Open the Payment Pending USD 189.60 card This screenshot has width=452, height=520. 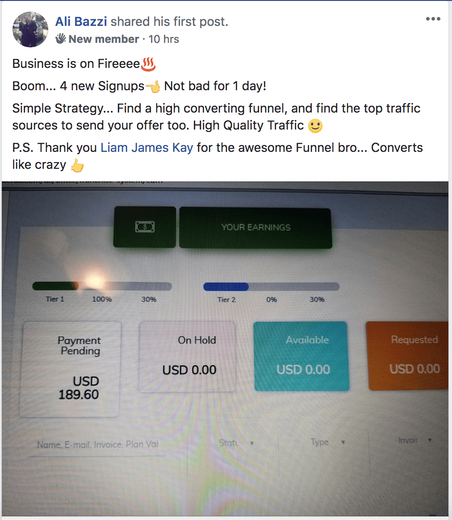[70, 369]
